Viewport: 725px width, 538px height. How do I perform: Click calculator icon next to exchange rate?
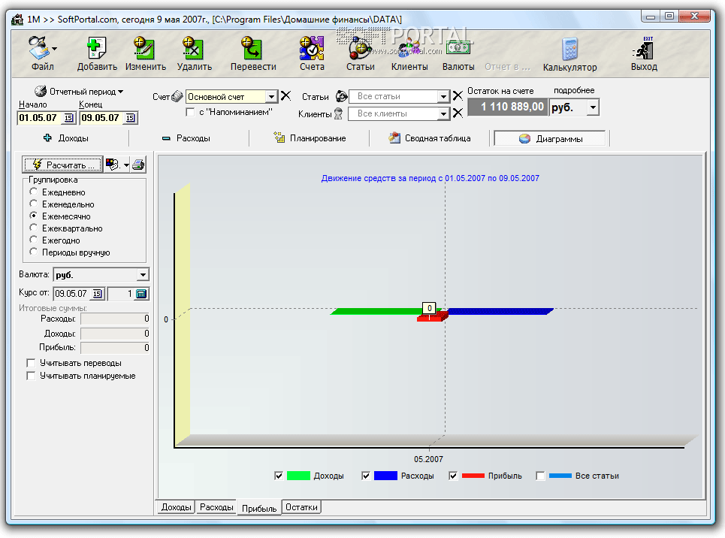pos(141,293)
